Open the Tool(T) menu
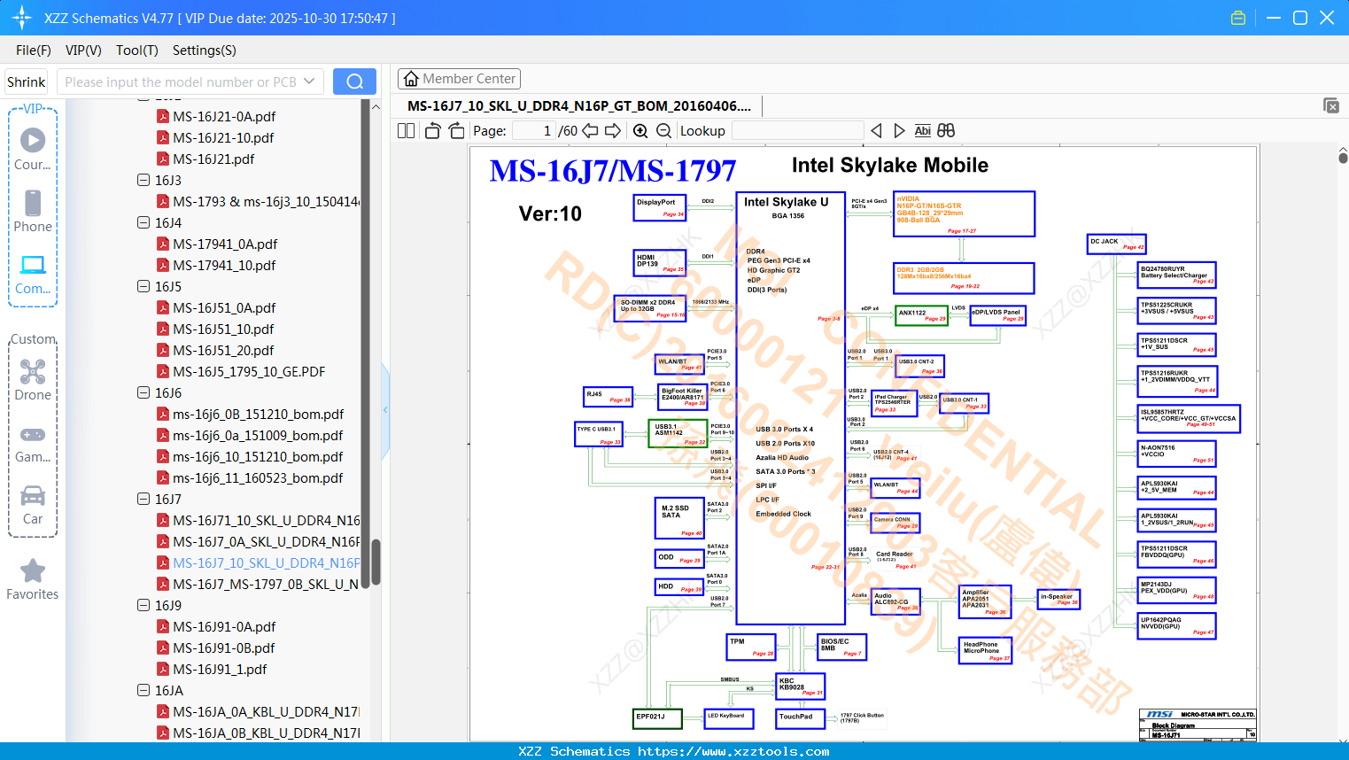 [137, 50]
